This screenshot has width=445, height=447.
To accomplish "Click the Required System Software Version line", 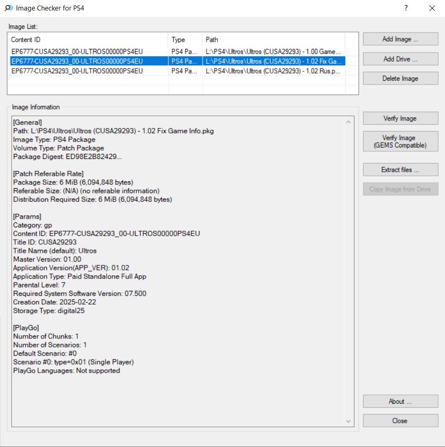I will 80,294.
